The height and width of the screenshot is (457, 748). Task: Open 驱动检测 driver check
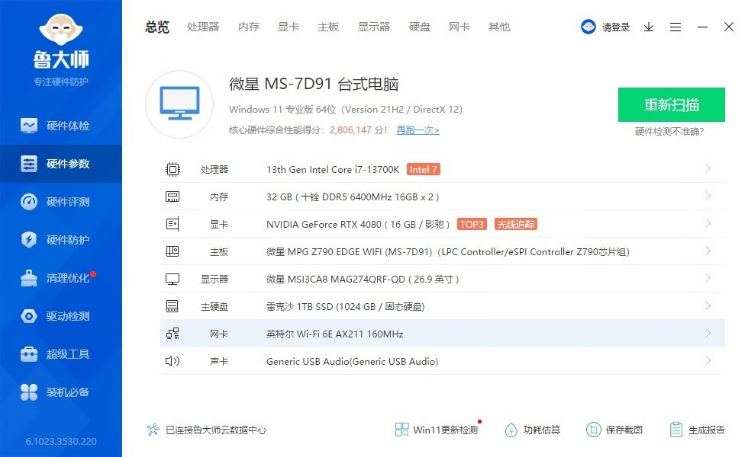point(60,316)
